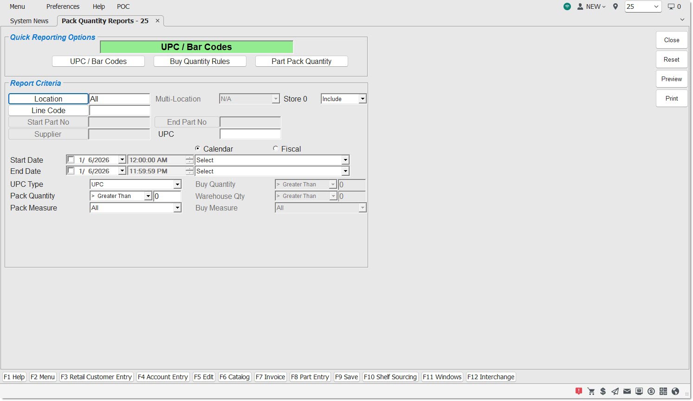Click the calculator icon in status bar
The image size is (693, 401).
663,391
